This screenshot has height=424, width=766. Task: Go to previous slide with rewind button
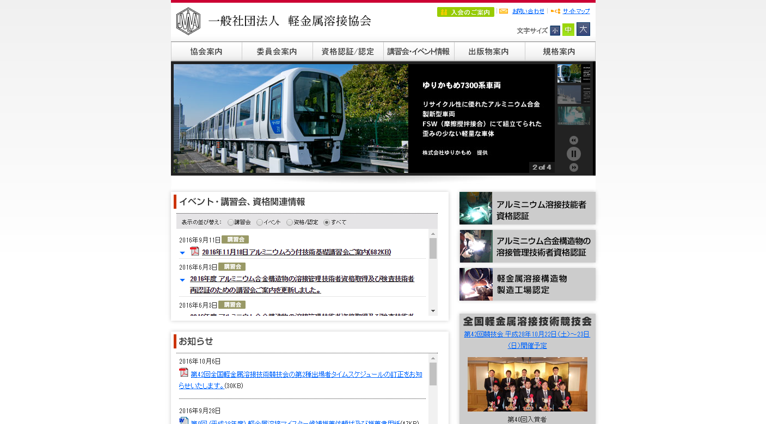point(574,140)
